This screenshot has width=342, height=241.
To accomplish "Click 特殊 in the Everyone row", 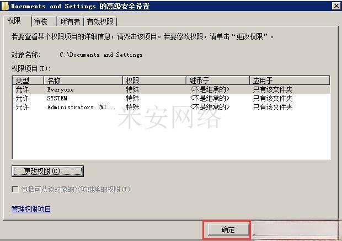I will point(132,89).
